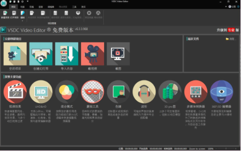Screen dimensions: 241x151
Task: Click the Recent Files (最新文件) panel header
Action: 193,39
